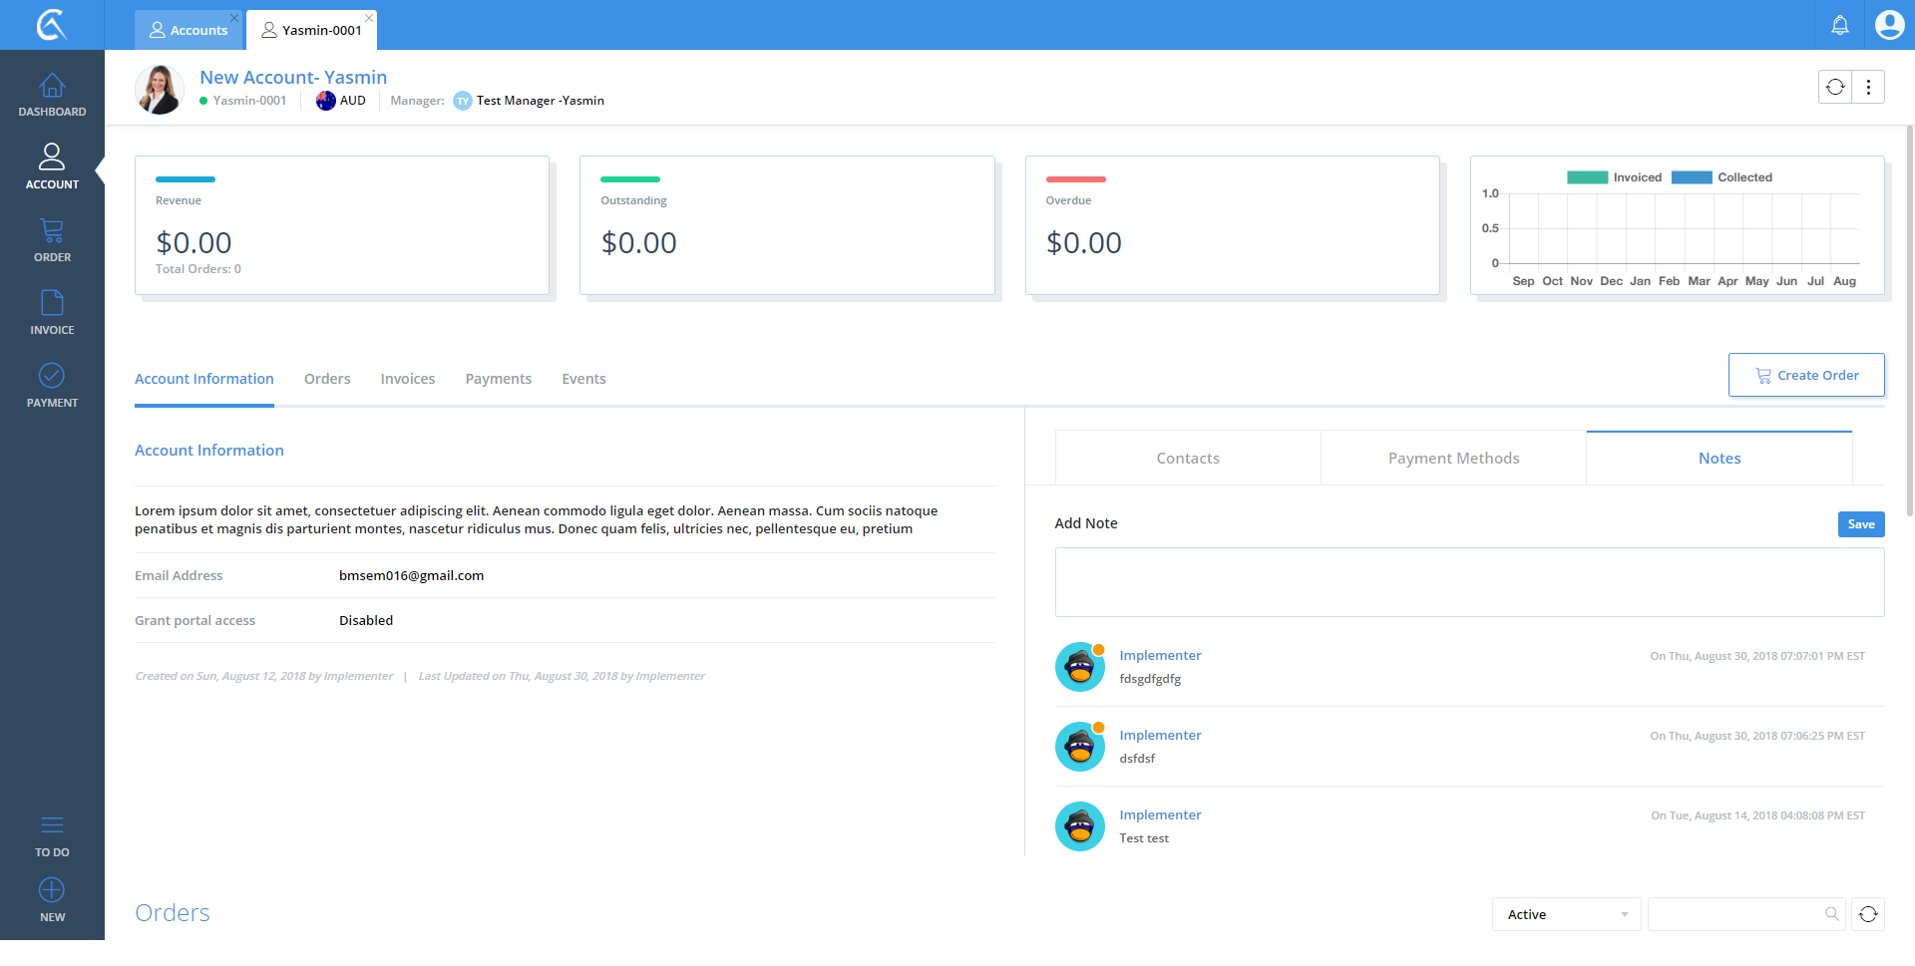The height and width of the screenshot is (966, 1915).
Task: Close the Yasmin-0001 tab
Action: point(369,18)
